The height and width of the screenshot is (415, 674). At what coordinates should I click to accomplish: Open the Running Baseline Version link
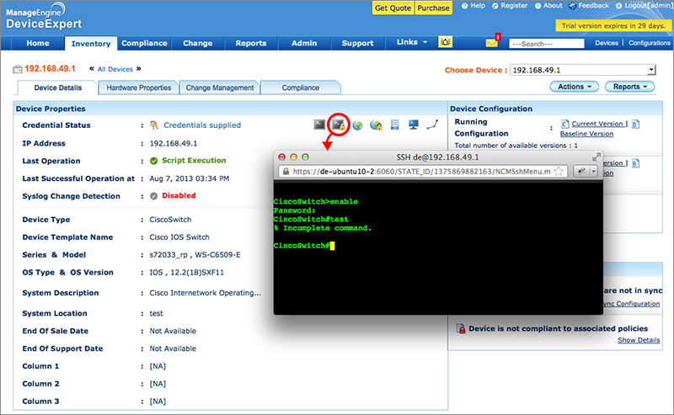(x=586, y=134)
